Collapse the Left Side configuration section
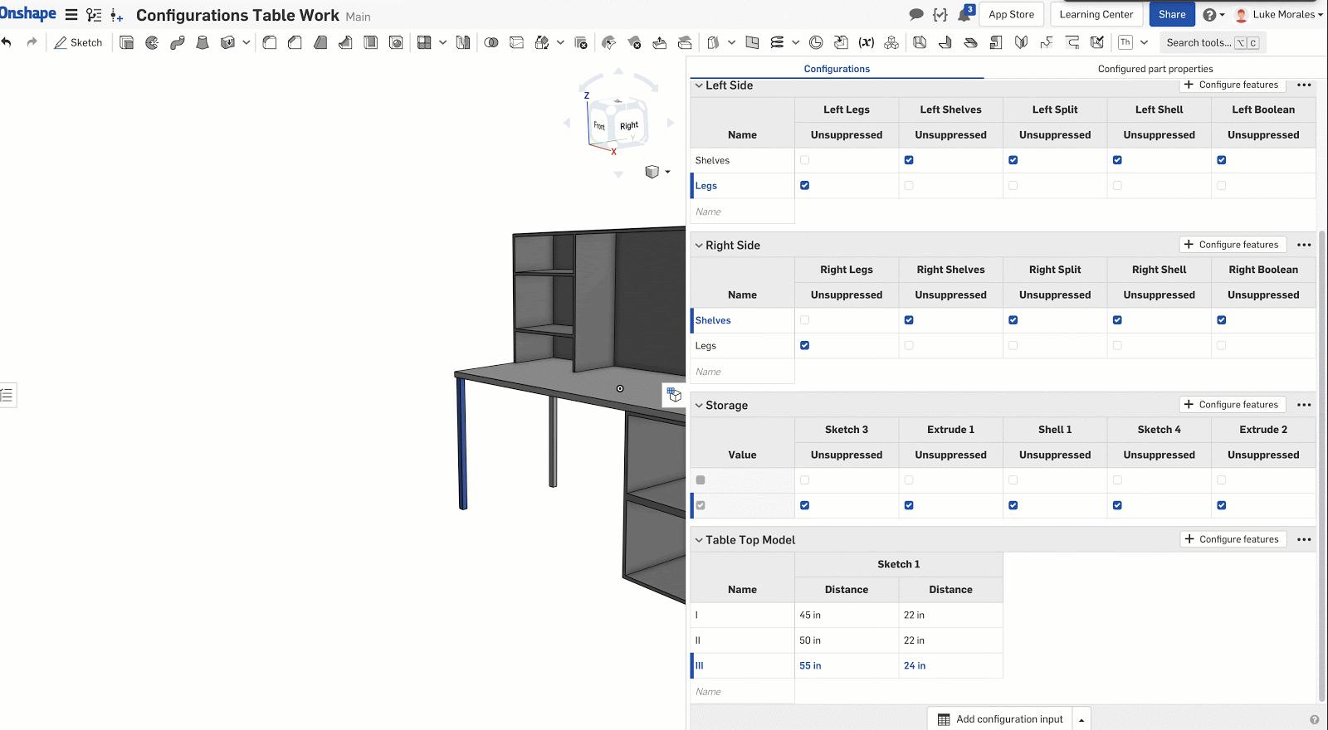 [699, 85]
